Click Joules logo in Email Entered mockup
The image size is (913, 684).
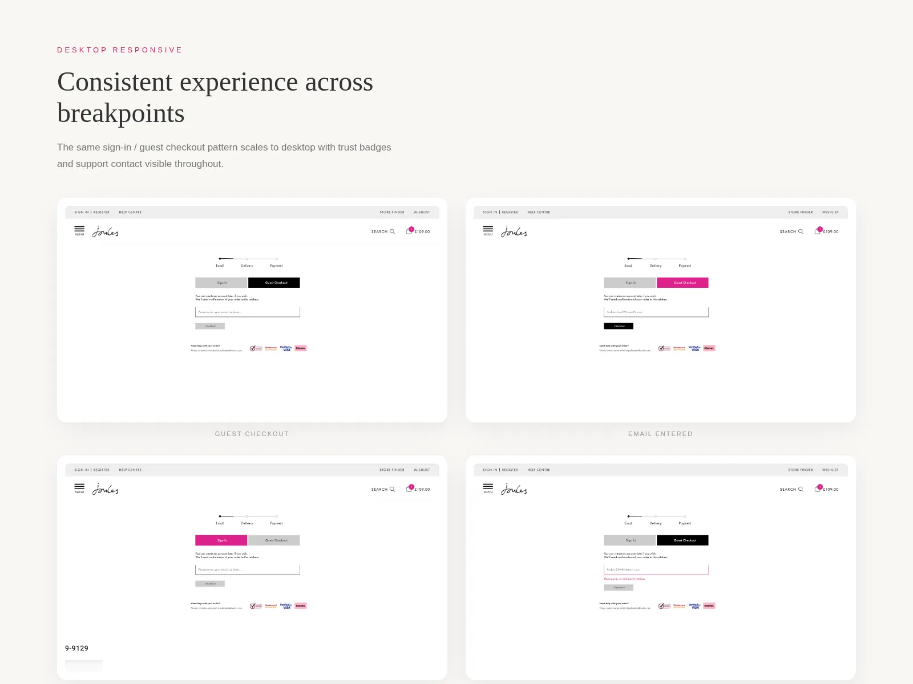(x=514, y=232)
